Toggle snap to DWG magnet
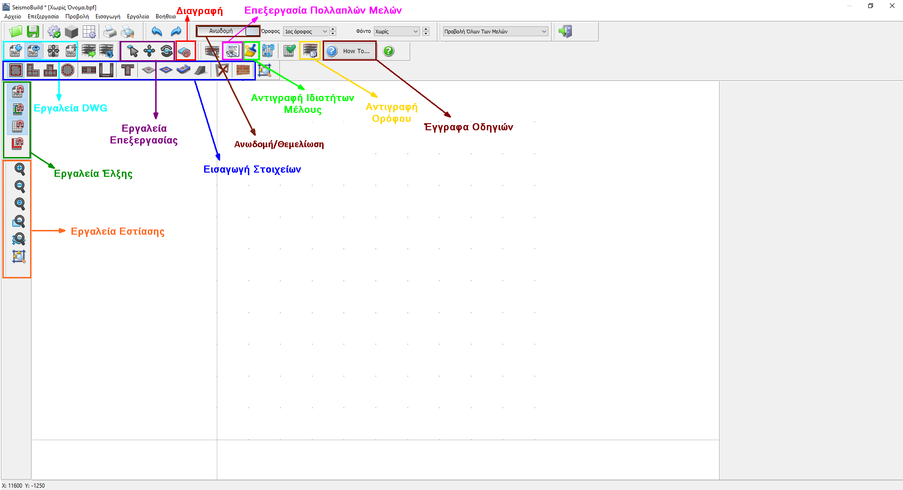The height and width of the screenshot is (490, 903). [x=17, y=92]
